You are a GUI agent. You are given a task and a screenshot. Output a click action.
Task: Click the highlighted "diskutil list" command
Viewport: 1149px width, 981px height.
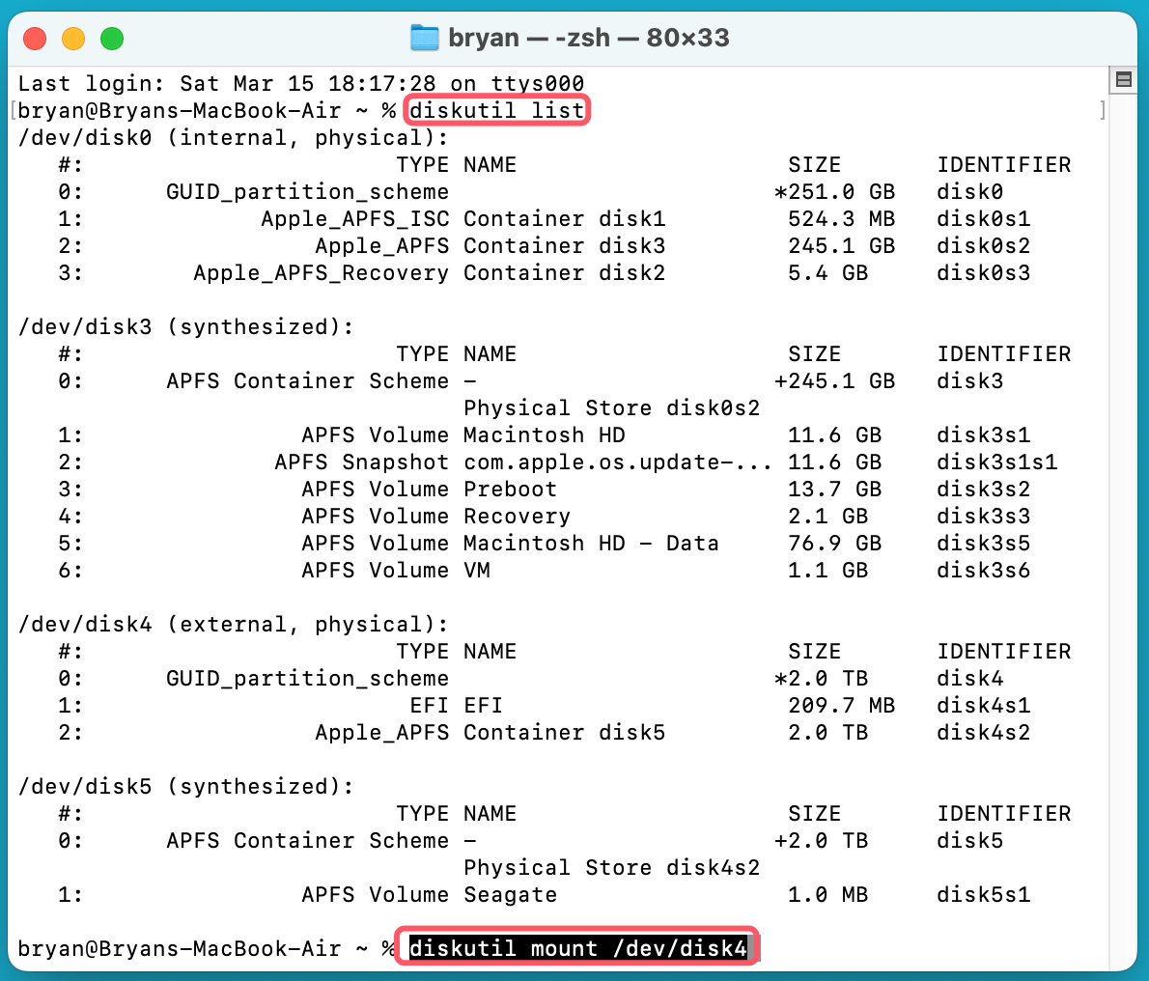click(496, 111)
